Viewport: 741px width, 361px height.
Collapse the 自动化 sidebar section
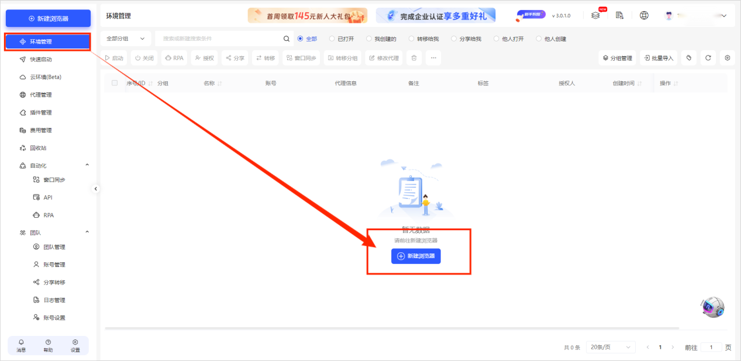(87, 165)
